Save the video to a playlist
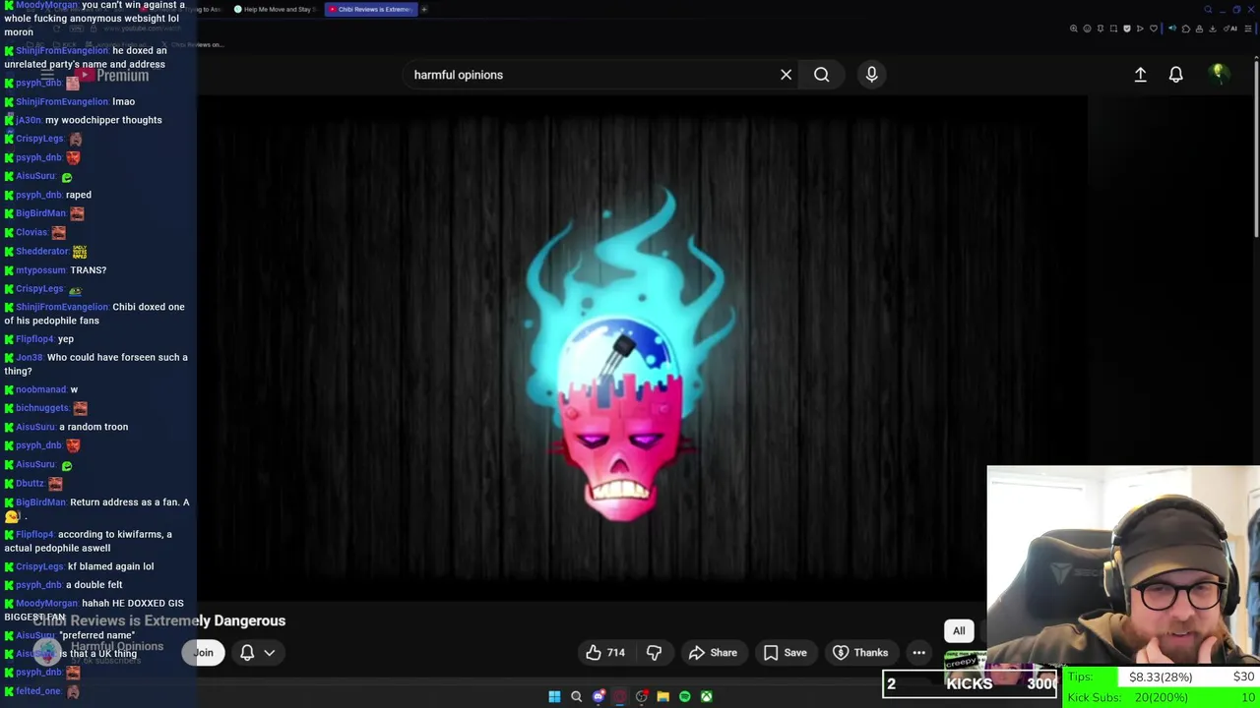Image resolution: width=1260 pixels, height=708 pixels. click(x=786, y=653)
